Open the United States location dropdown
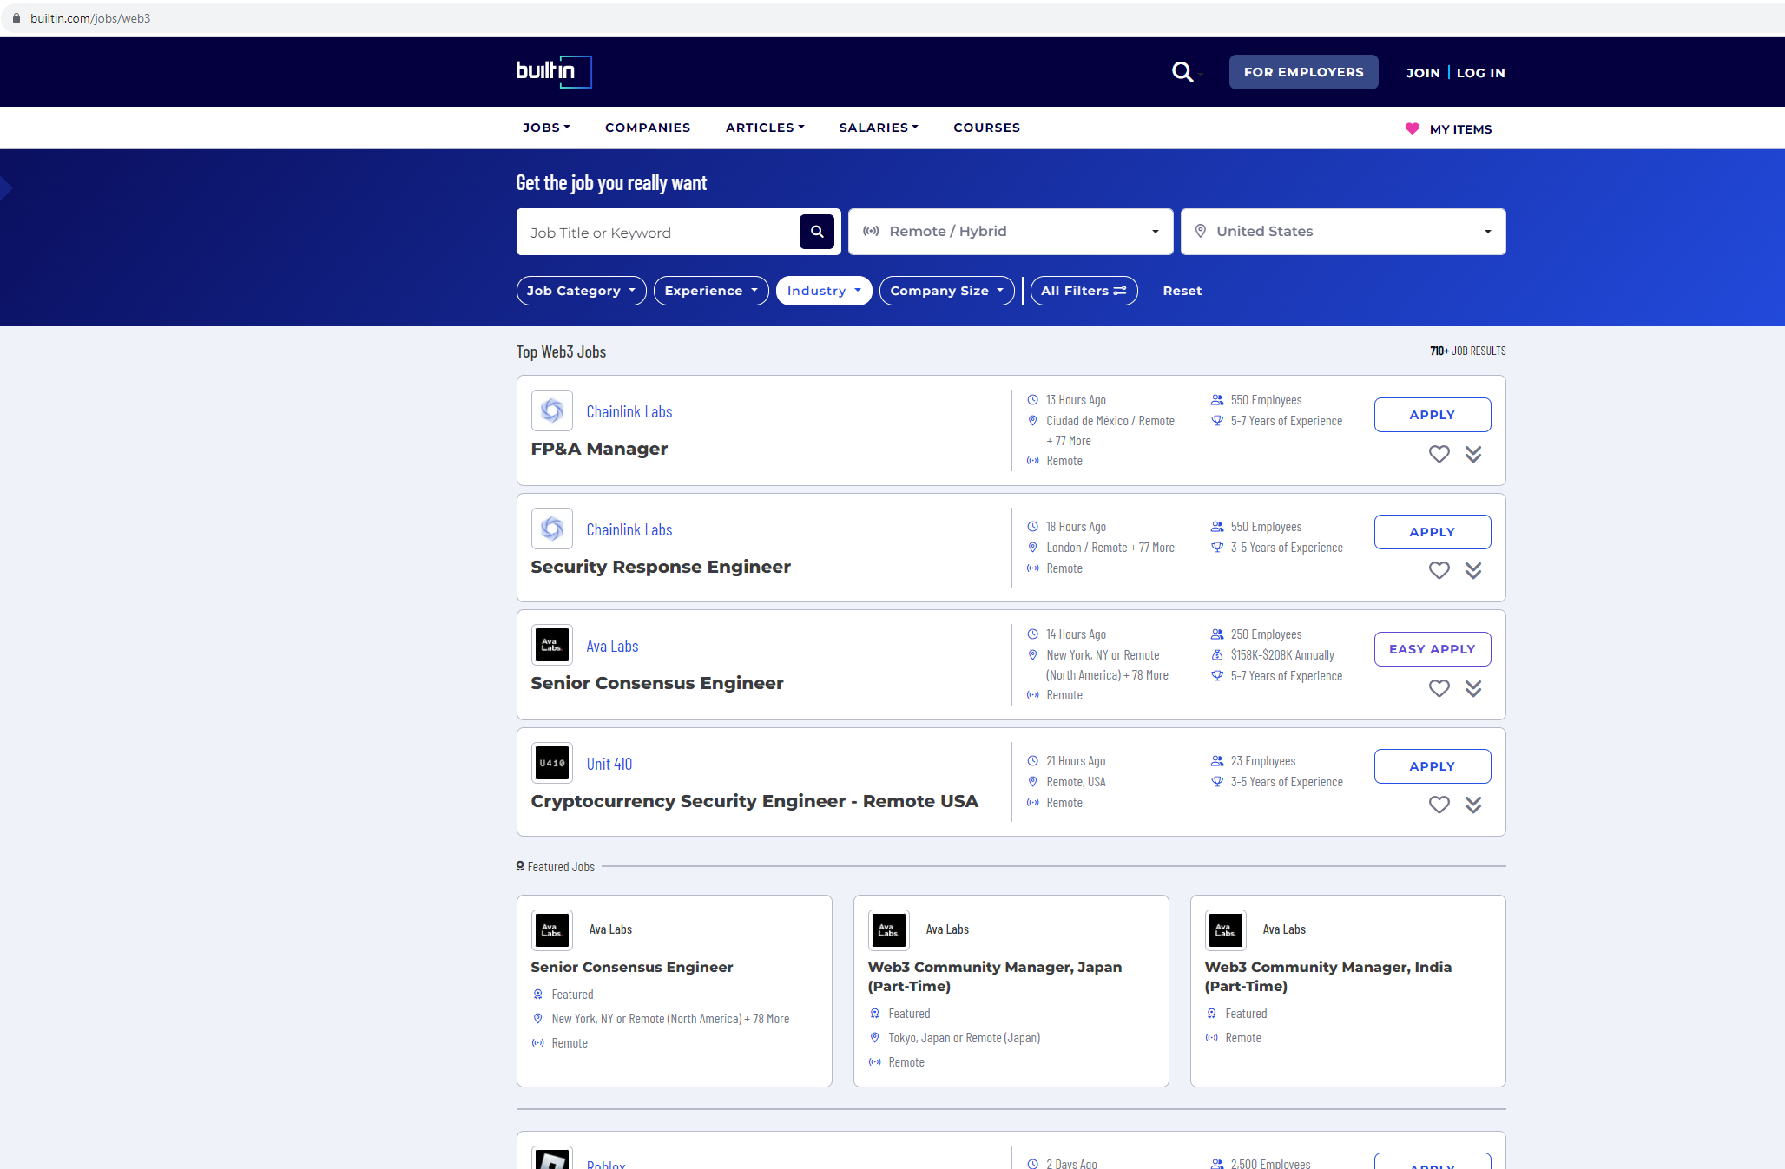 1342,232
